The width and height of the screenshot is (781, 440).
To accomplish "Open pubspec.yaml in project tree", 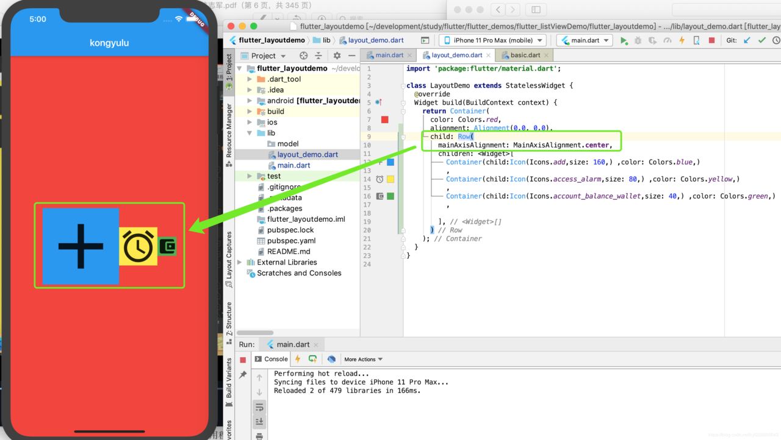I will pos(286,241).
